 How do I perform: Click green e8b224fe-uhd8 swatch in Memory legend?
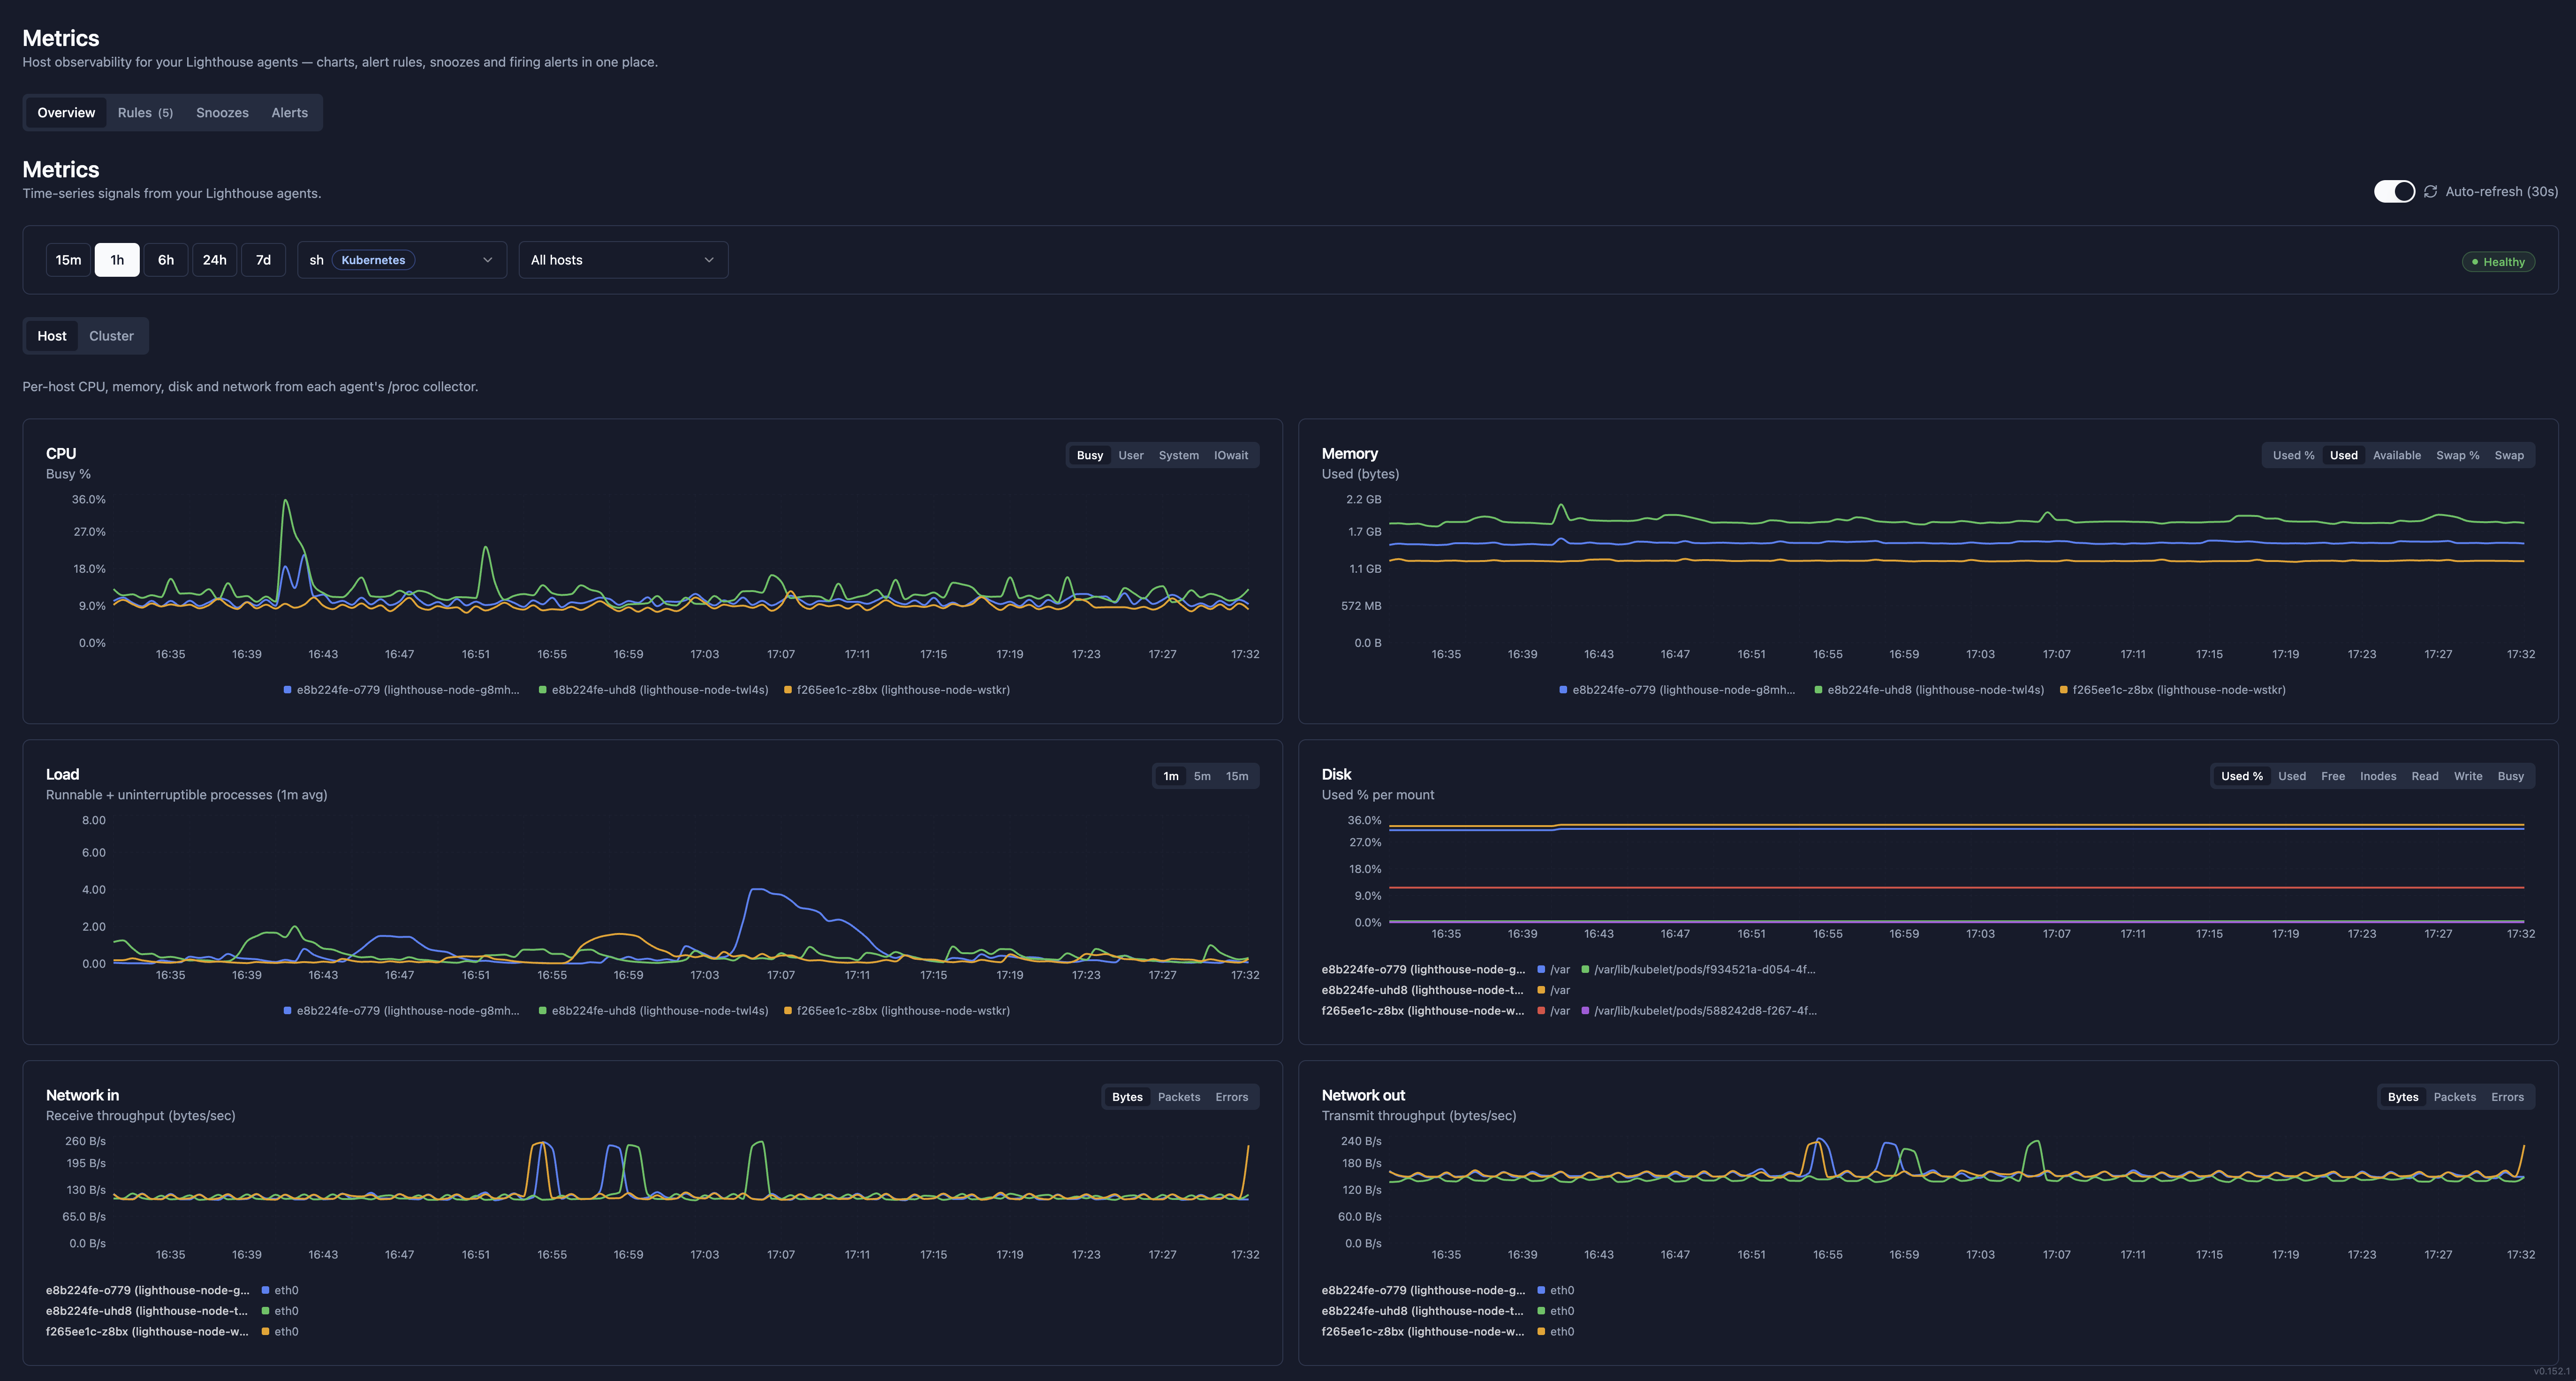(1818, 690)
